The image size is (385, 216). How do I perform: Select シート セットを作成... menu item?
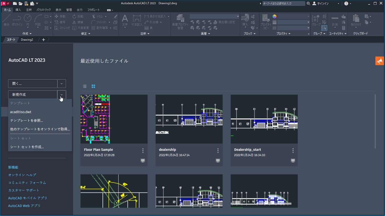[40, 147]
